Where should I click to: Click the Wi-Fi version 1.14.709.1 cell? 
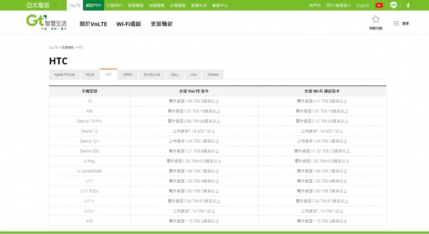click(322, 211)
